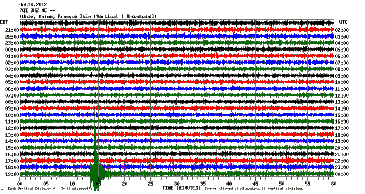Click the "UTC" time zone label
Image resolution: width=365 pixels, height=194 pixels.
(x=343, y=22)
